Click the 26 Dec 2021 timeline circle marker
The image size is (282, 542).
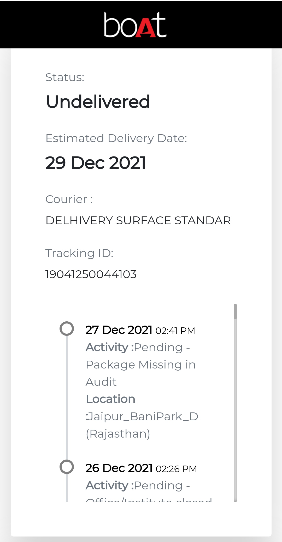click(67, 467)
